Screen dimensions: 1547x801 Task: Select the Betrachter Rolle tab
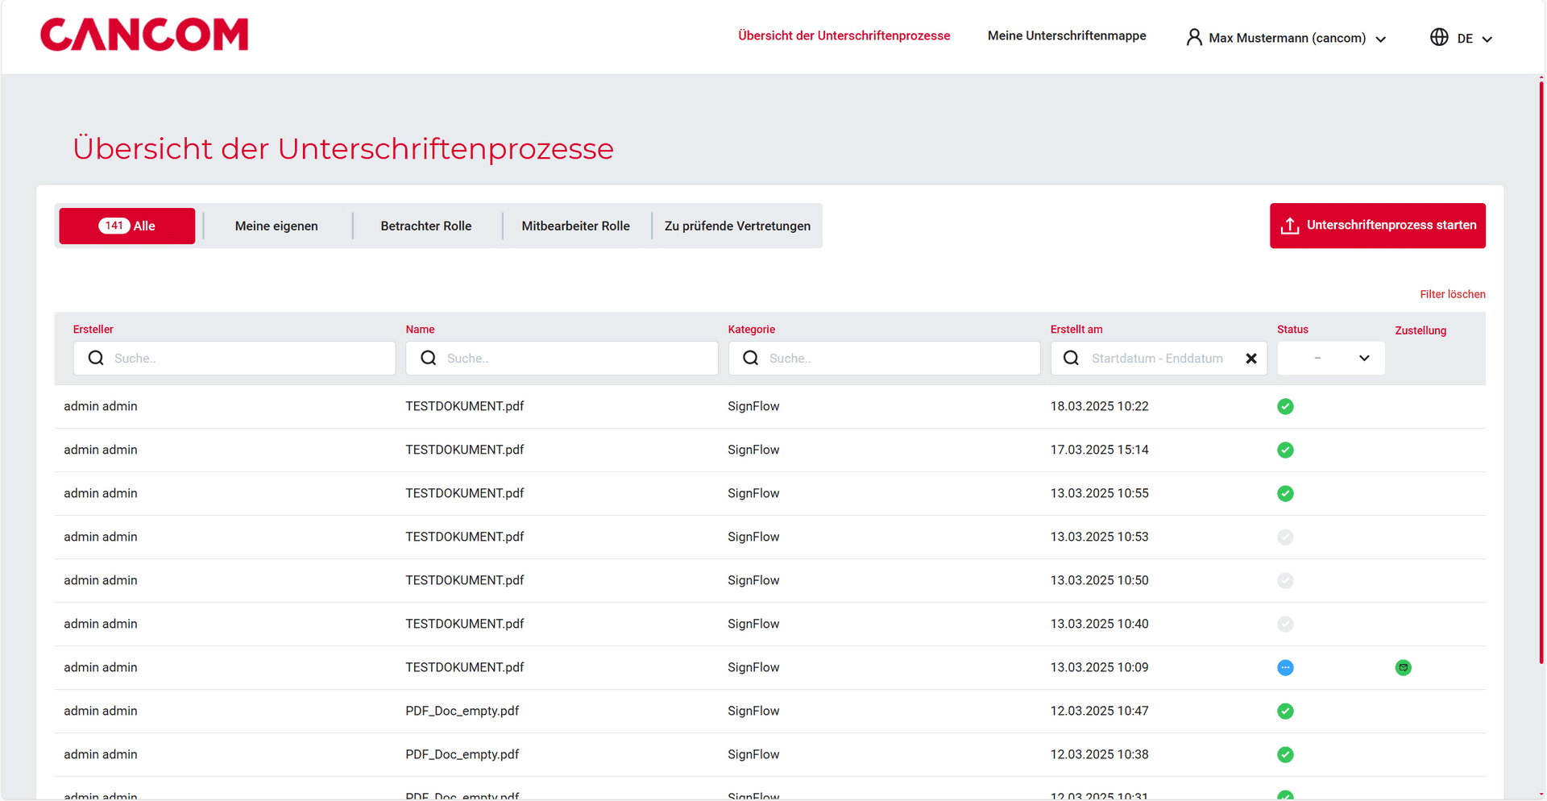(x=425, y=226)
